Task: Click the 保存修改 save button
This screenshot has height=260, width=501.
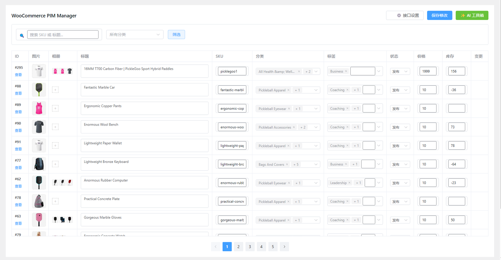Action: pos(439,15)
